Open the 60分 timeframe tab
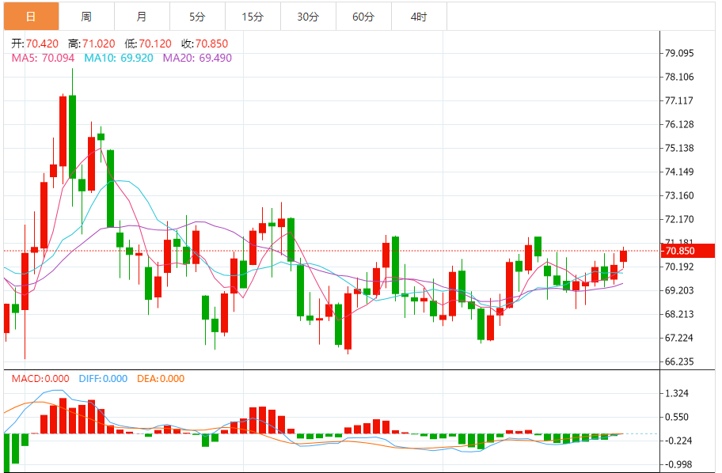This screenshot has width=722, height=473. click(363, 17)
